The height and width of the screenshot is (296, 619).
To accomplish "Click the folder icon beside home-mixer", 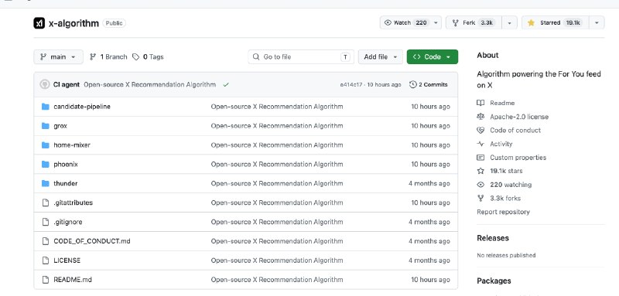I will click(x=46, y=145).
